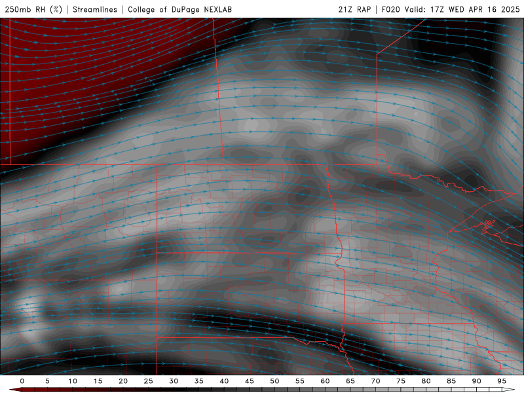Click the "15" label on the color scale
This screenshot has height=393, width=524.
pyautogui.click(x=98, y=381)
